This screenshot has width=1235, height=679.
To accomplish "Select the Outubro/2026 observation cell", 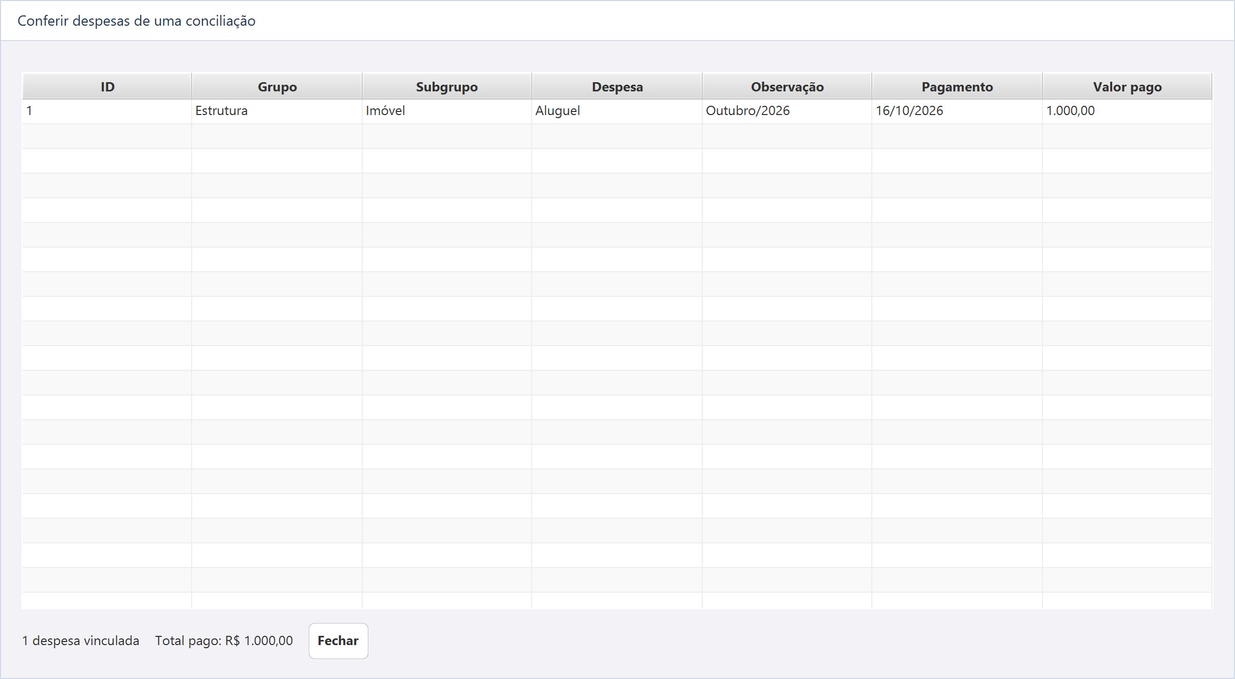I will pos(787,111).
